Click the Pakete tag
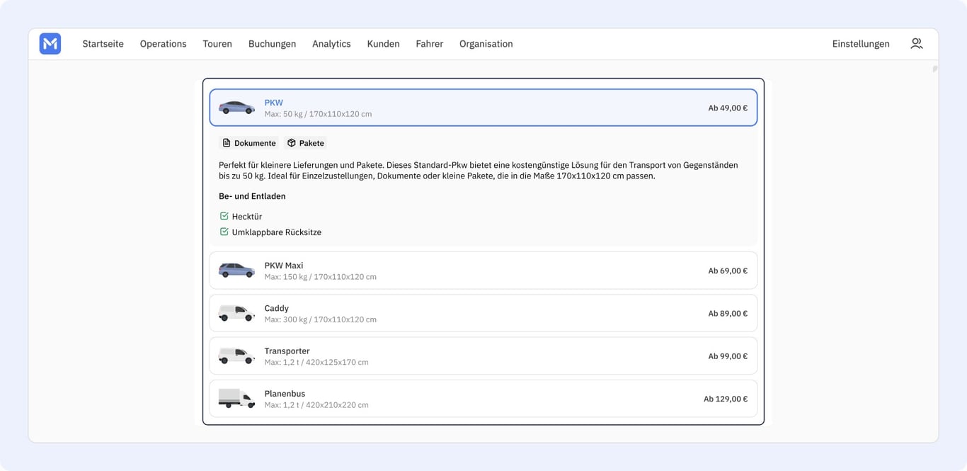 click(306, 143)
